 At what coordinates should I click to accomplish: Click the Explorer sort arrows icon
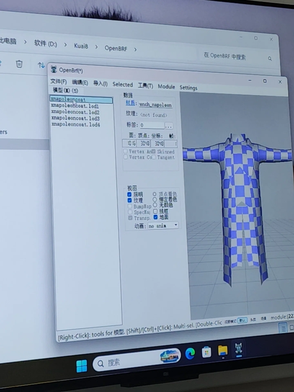tap(41, 65)
